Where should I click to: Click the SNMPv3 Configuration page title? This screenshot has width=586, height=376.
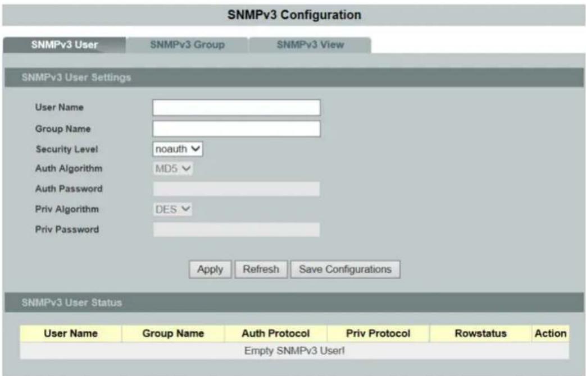[x=294, y=15]
